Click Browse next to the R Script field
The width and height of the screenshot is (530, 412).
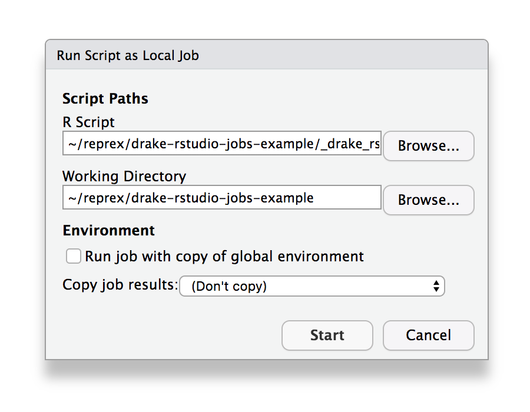click(428, 146)
